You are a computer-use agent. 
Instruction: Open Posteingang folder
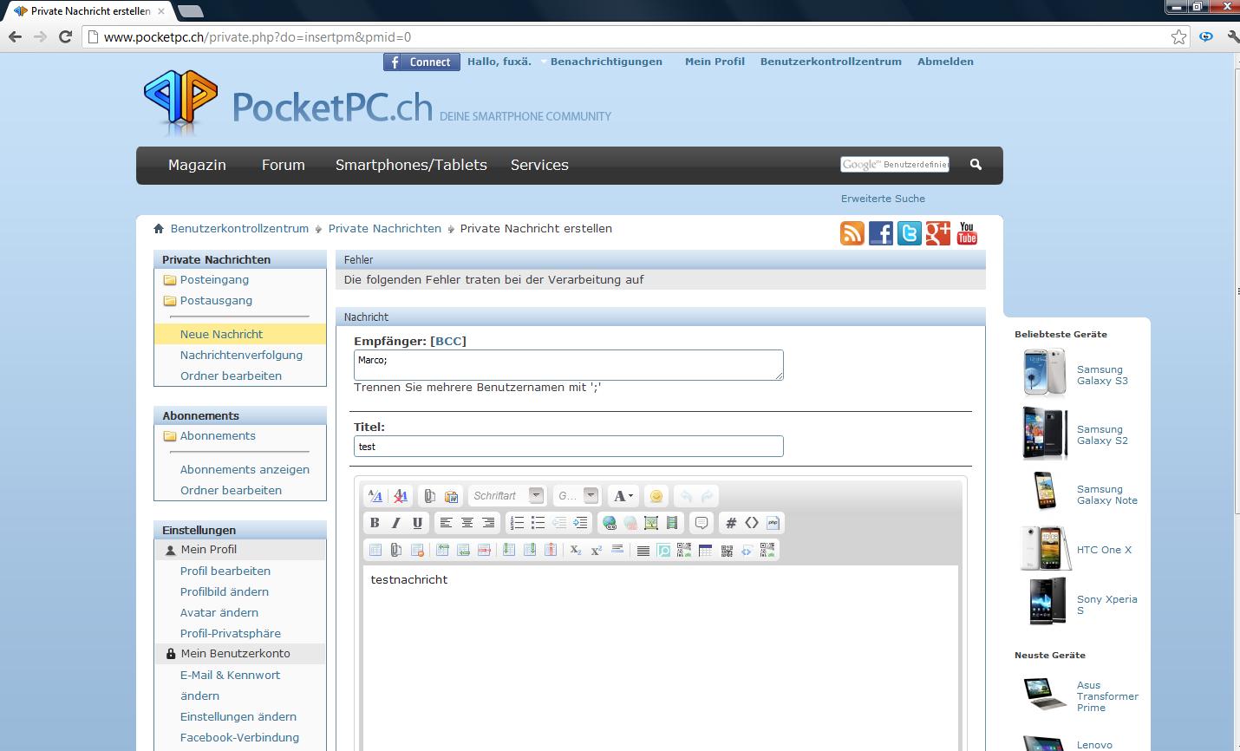214,280
